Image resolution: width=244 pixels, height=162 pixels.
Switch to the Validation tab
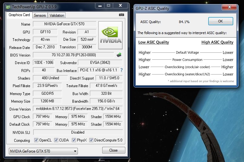[57, 15]
